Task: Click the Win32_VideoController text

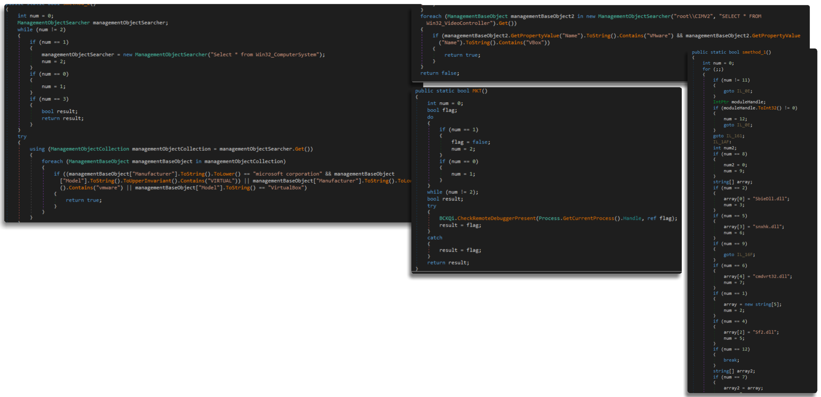Action: tap(458, 23)
